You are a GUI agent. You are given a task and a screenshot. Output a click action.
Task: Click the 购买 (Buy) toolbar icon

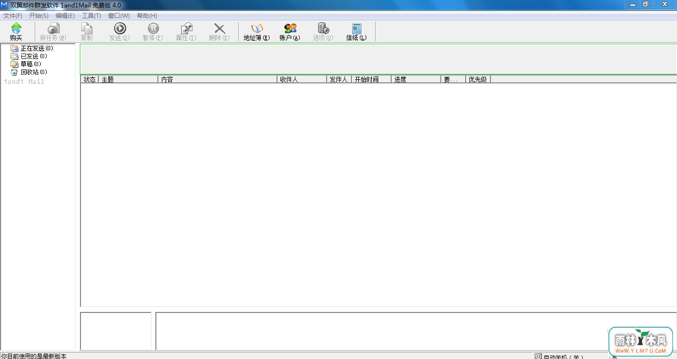click(16, 32)
